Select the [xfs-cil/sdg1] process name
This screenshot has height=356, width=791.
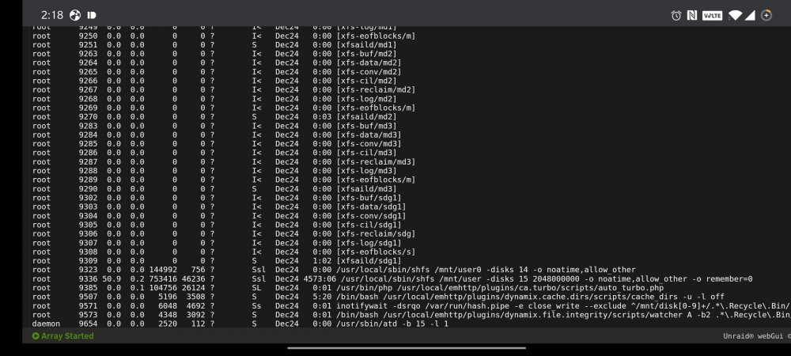pos(369,225)
